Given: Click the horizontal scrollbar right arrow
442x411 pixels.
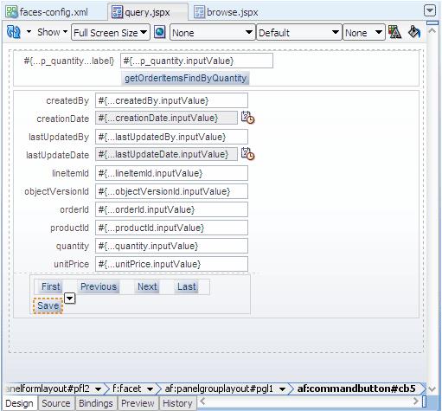Looking at the screenshot, I should [416, 401].
